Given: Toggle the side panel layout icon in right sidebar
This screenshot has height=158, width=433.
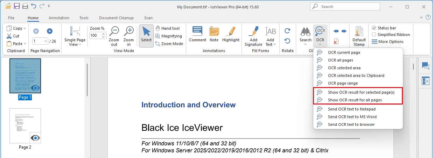Looking at the screenshot, I should [426, 81].
